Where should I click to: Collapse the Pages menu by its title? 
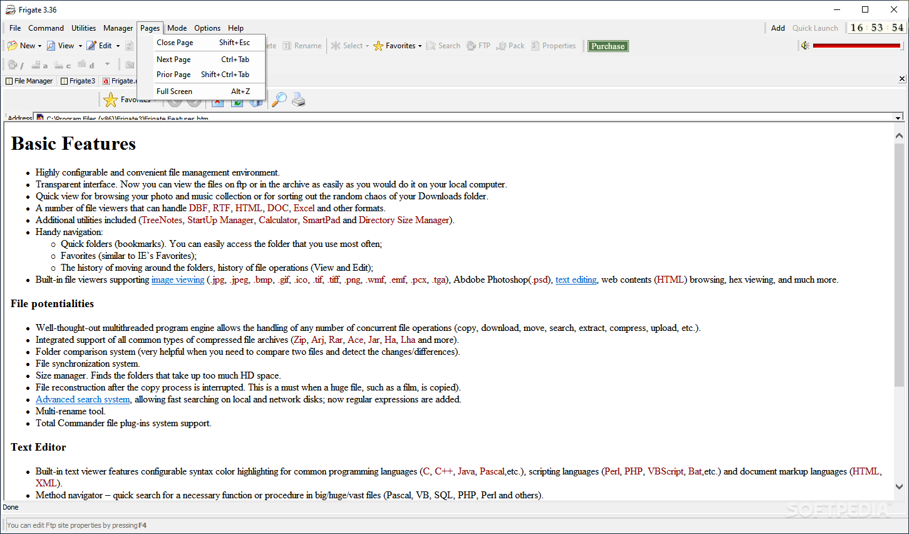click(x=150, y=28)
